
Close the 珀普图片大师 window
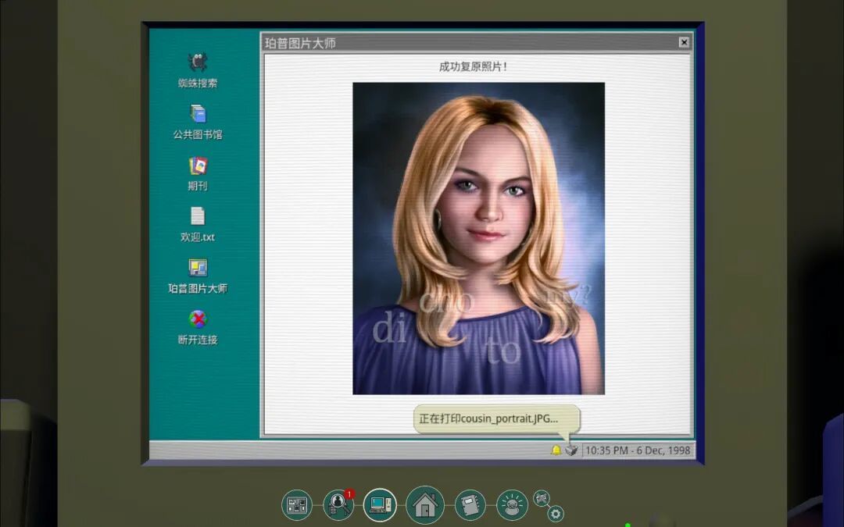684,42
